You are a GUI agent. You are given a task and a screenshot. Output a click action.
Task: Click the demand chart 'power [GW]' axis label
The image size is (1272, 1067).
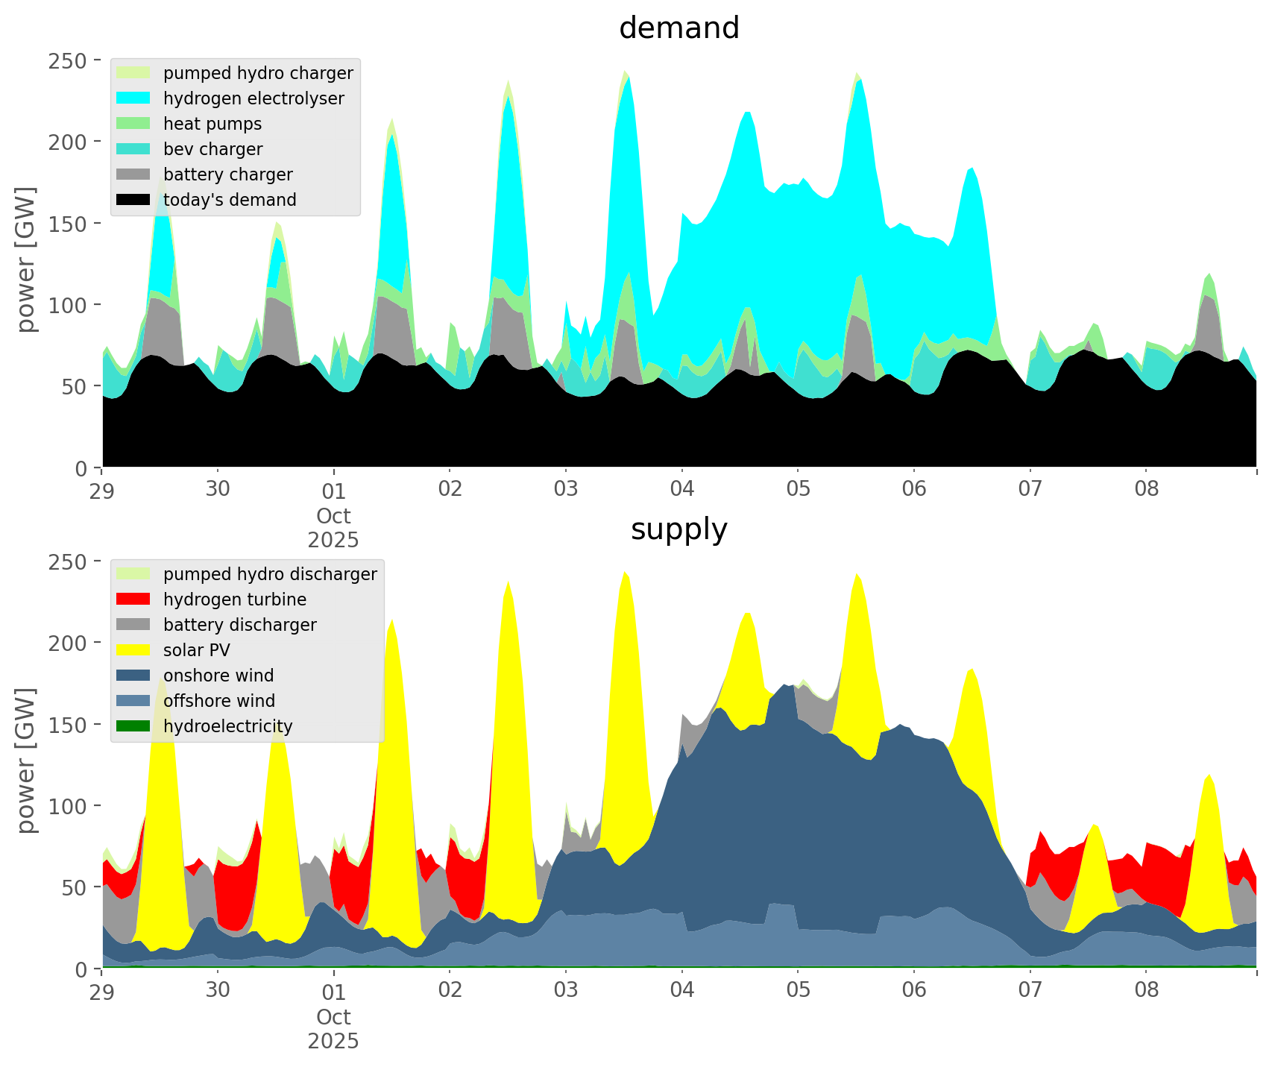pyautogui.click(x=26, y=259)
